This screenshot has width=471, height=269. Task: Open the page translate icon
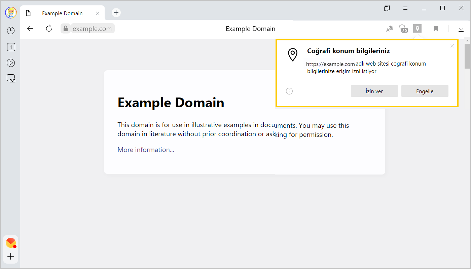pos(390,29)
